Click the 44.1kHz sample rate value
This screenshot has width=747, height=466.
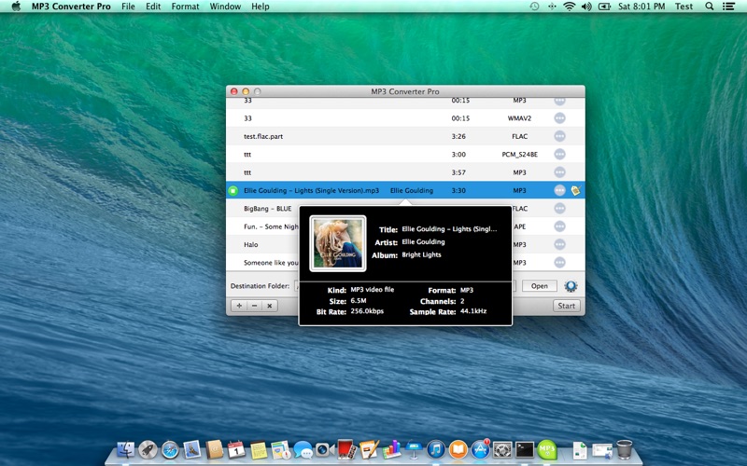(x=473, y=311)
